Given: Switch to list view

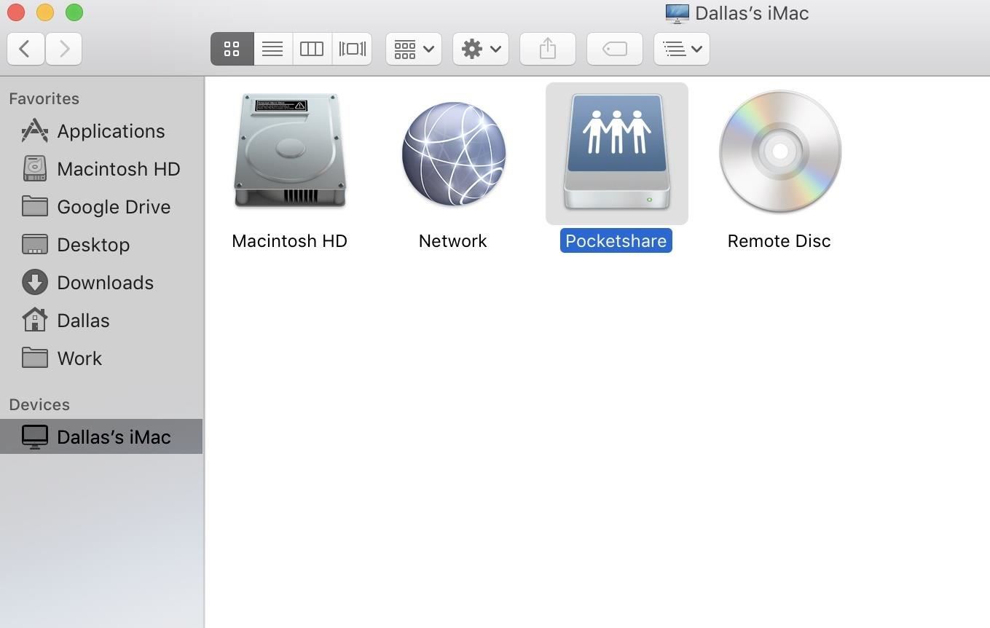Looking at the screenshot, I should 272,49.
